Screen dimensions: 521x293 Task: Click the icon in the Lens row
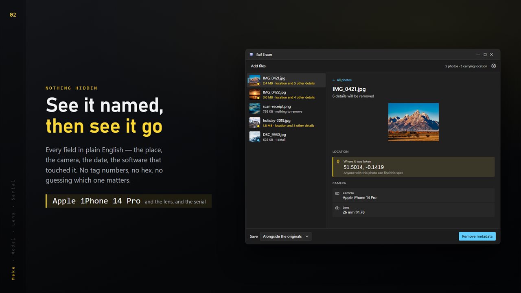coord(337,208)
